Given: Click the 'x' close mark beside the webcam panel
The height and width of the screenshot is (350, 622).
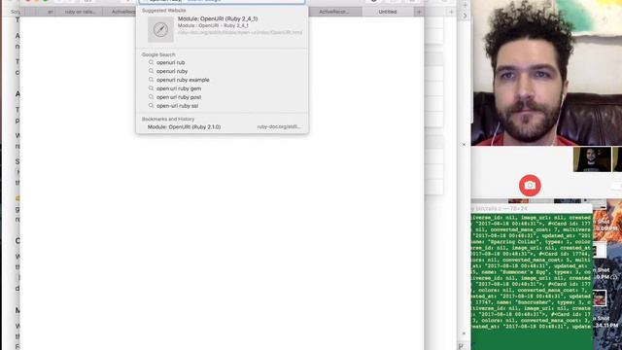Looking at the screenshot, I should [x=464, y=145].
